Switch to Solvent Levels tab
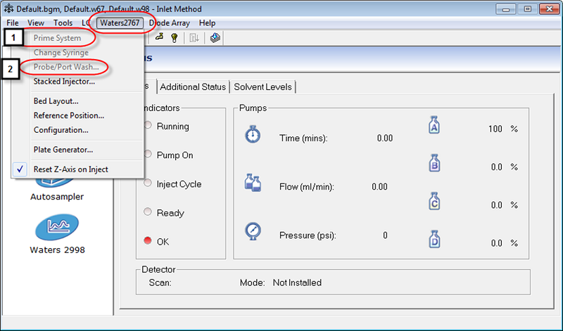563x331 pixels. (262, 86)
